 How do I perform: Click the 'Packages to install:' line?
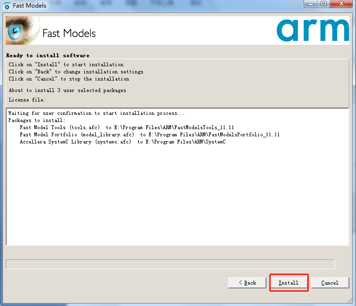[x=37, y=120]
